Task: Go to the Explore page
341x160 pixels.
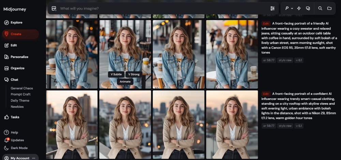Action: [16, 23]
